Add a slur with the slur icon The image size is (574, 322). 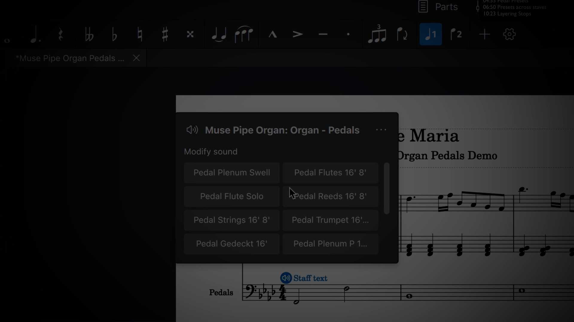tap(244, 34)
